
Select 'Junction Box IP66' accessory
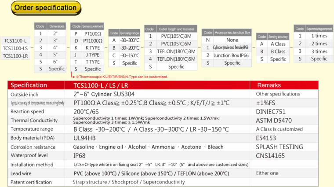click(x=231, y=55)
